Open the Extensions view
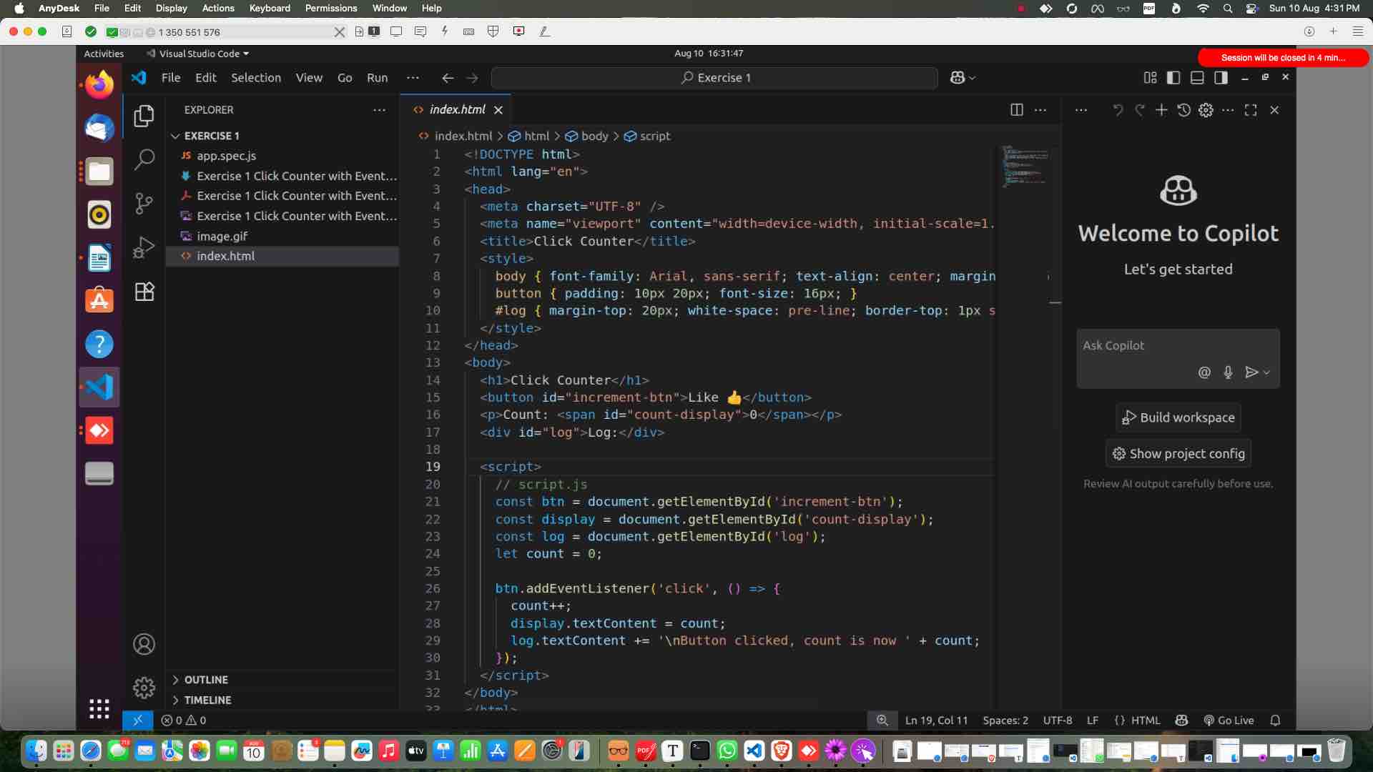This screenshot has height=772, width=1373. tap(144, 291)
